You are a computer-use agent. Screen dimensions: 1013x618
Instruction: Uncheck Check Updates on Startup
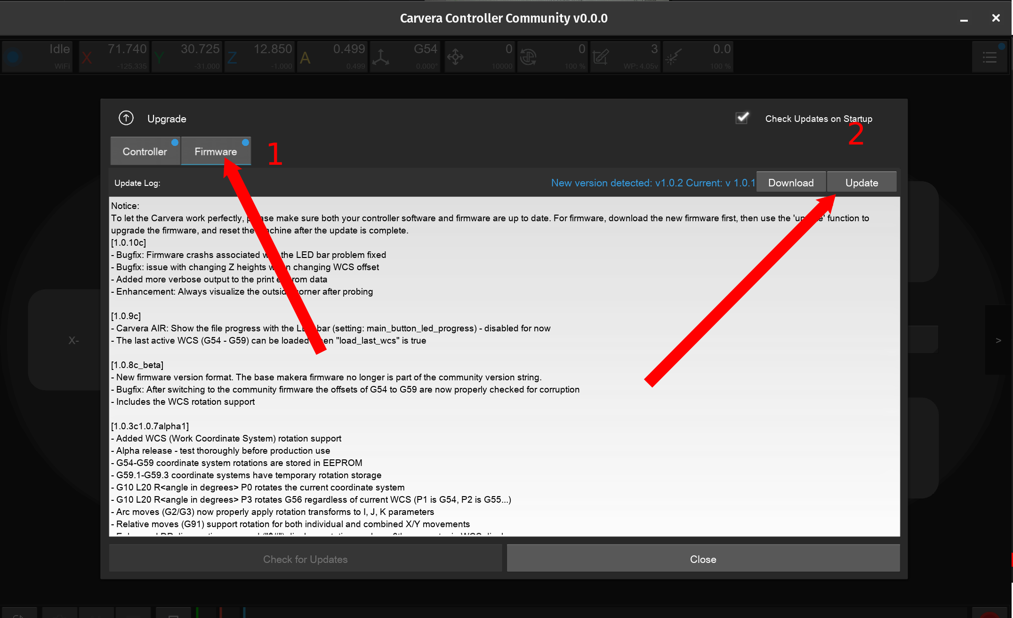pos(742,118)
